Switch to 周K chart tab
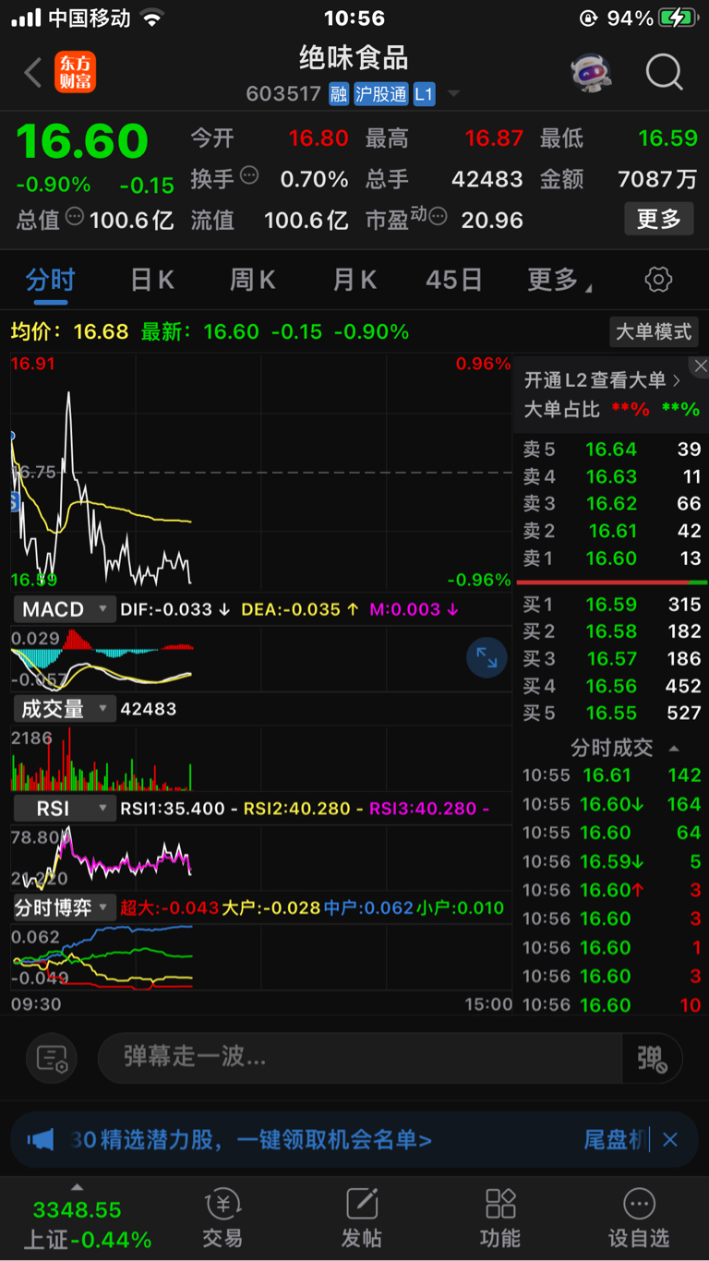Viewport: 709px width, 1261px height. tap(253, 280)
